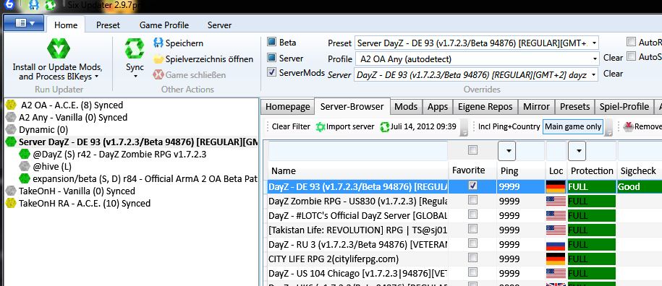Select the DayZ - RU 3 server row

pyautogui.click(x=357, y=244)
